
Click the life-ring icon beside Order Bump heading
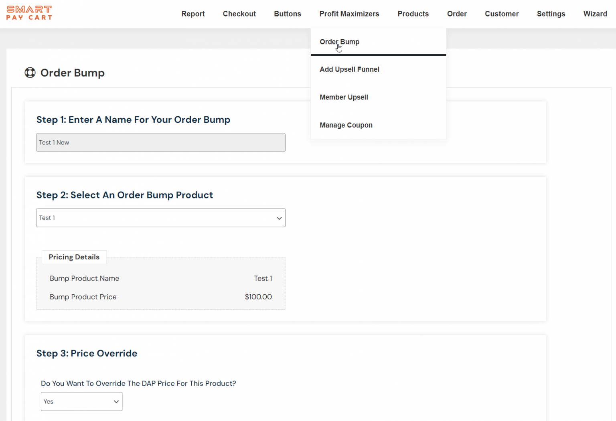(30, 73)
